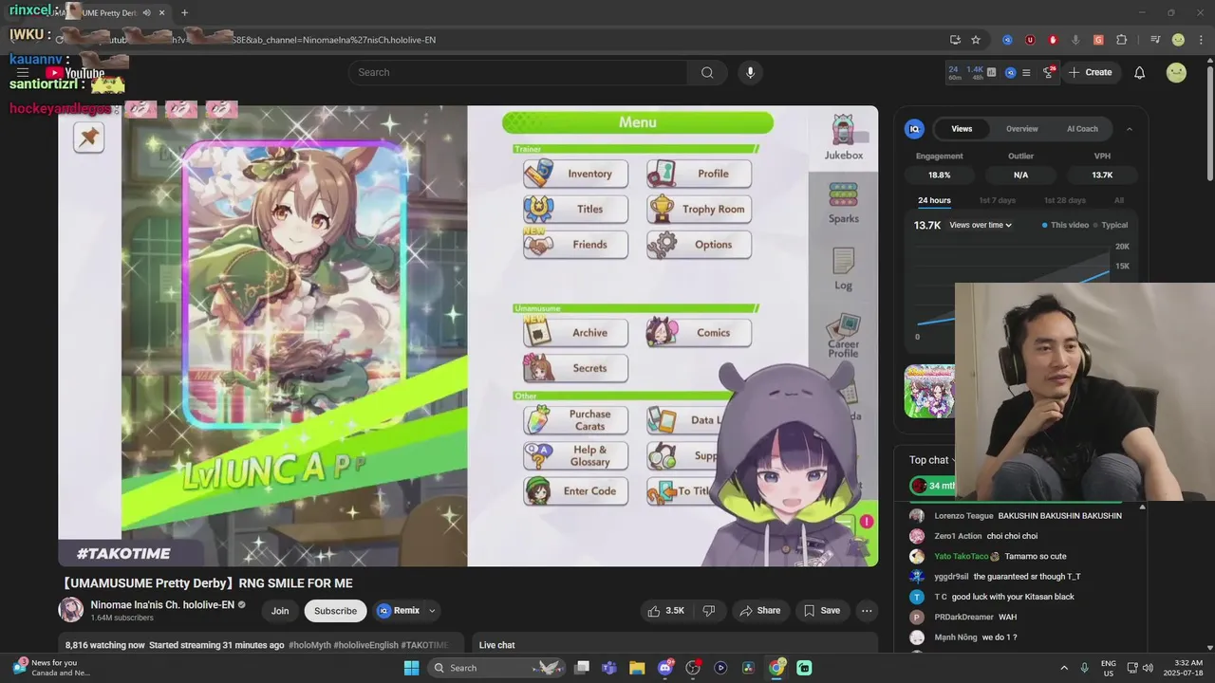Open the Jukebox sidebar icon
Screen dimensions: 1215x683
tap(843, 138)
